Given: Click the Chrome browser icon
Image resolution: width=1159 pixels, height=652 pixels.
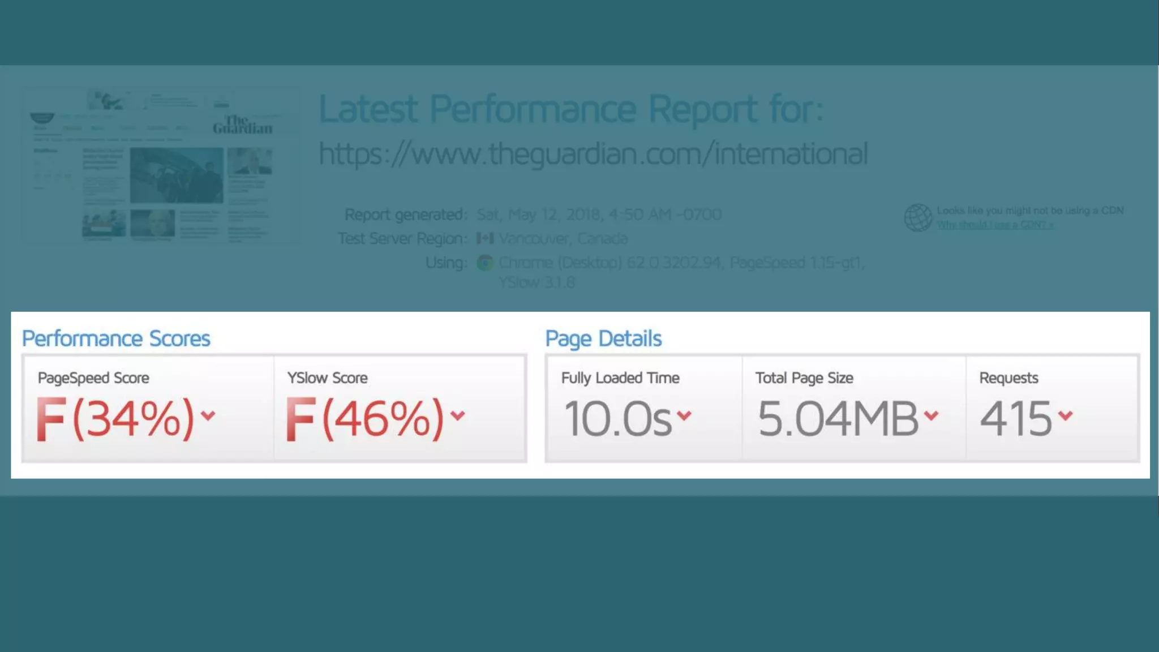Looking at the screenshot, I should coord(485,263).
